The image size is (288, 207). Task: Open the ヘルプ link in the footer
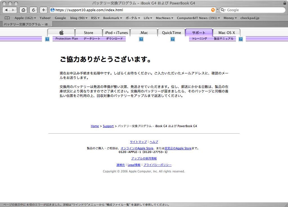(x=154, y=142)
